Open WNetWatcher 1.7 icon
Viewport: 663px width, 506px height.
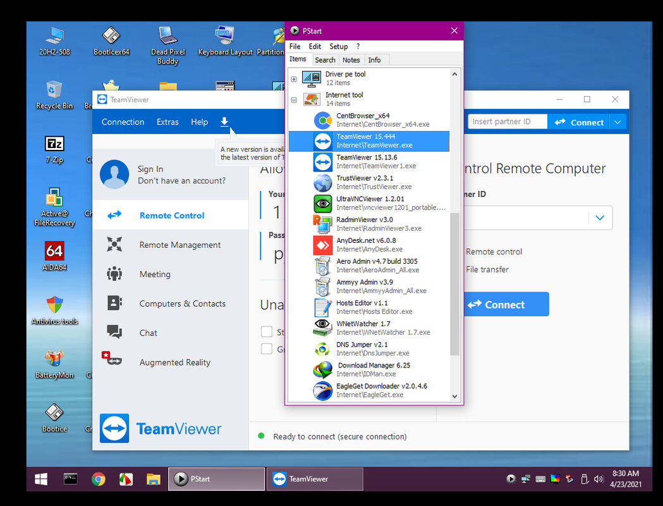pyautogui.click(x=322, y=328)
